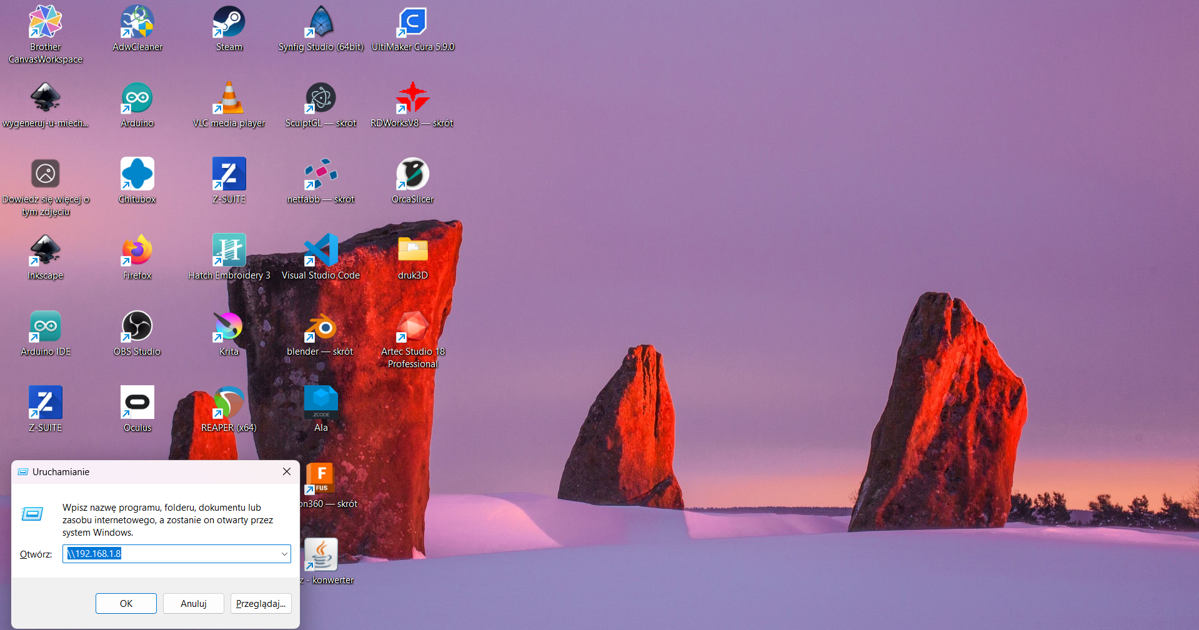
Task: Click the Przeglądaj... button
Action: coord(261,604)
